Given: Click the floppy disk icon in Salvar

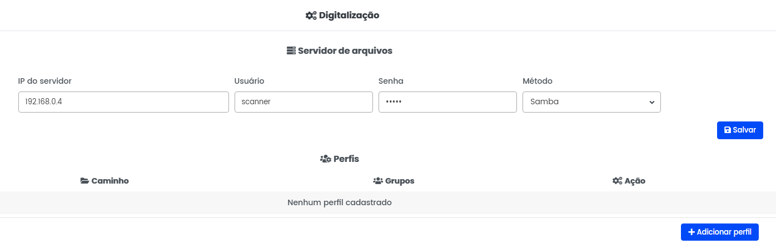Looking at the screenshot, I should (x=728, y=130).
